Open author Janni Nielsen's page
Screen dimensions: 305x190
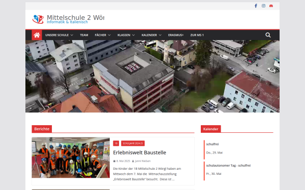tap(142, 161)
